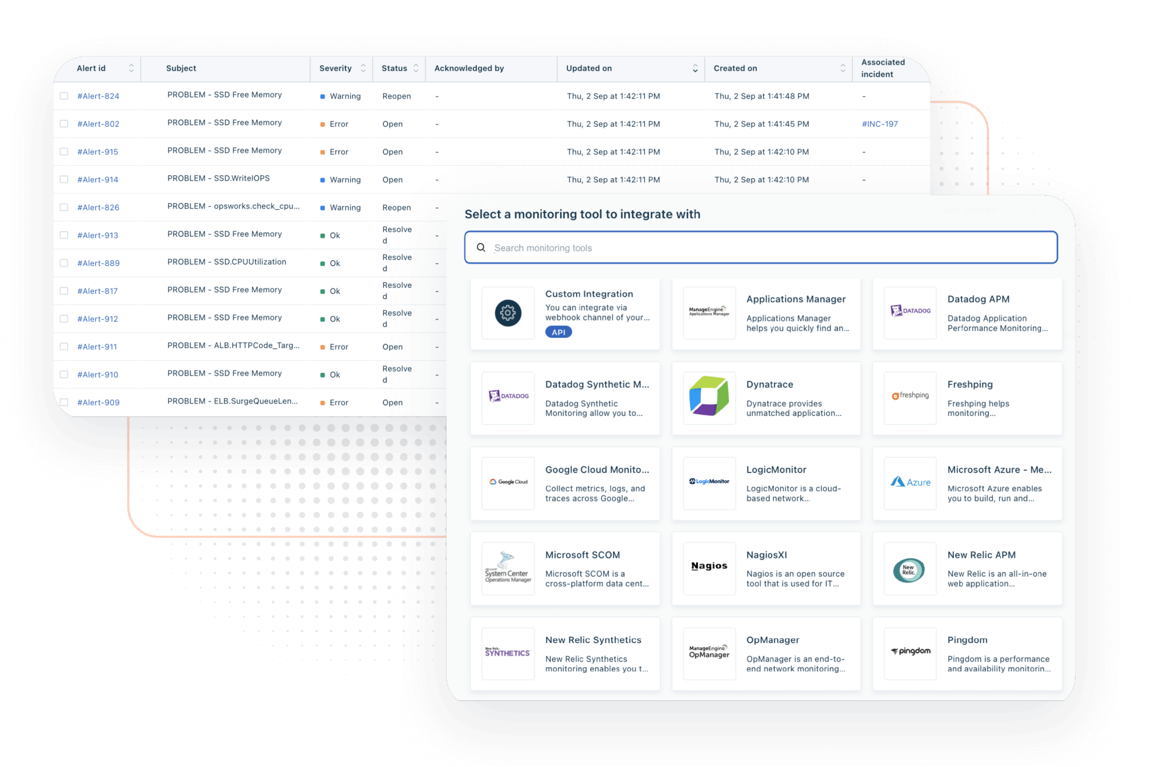Image resolution: width=1169 pixels, height=767 pixels.
Task: Open the #Alert-802 link
Action: 98,124
